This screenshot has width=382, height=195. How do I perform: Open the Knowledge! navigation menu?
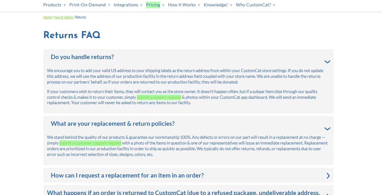point(216,5)
